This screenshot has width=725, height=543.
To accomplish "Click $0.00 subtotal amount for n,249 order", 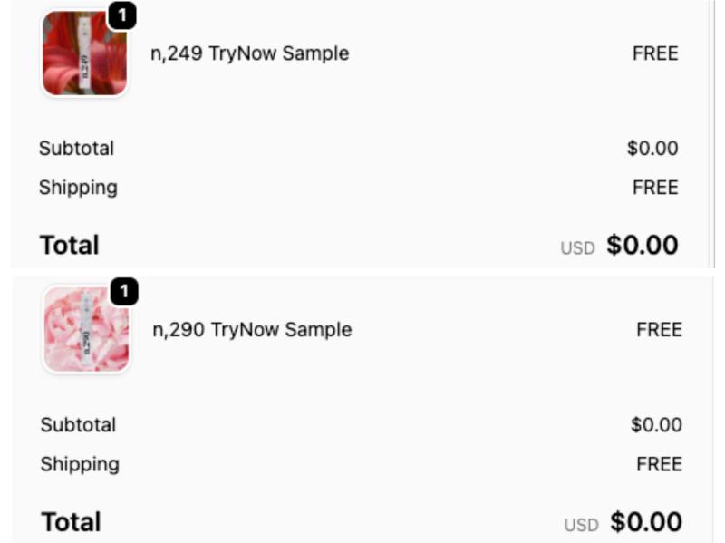I will point(652,149).
